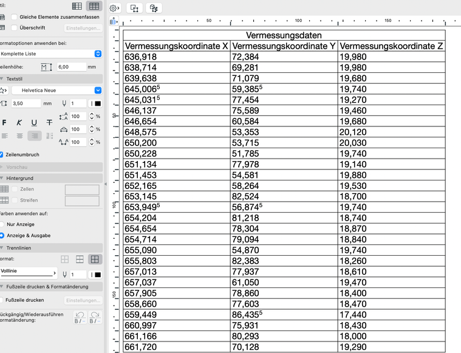Collapse the side panel via the arrow handle

106,184
